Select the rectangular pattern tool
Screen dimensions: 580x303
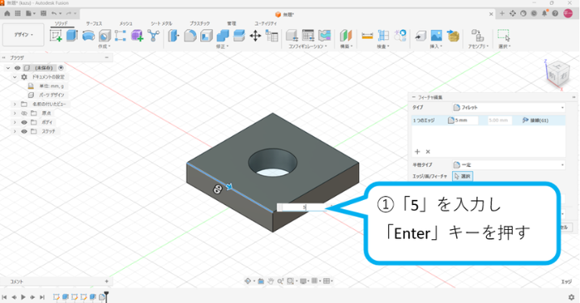tap(120, 36)
